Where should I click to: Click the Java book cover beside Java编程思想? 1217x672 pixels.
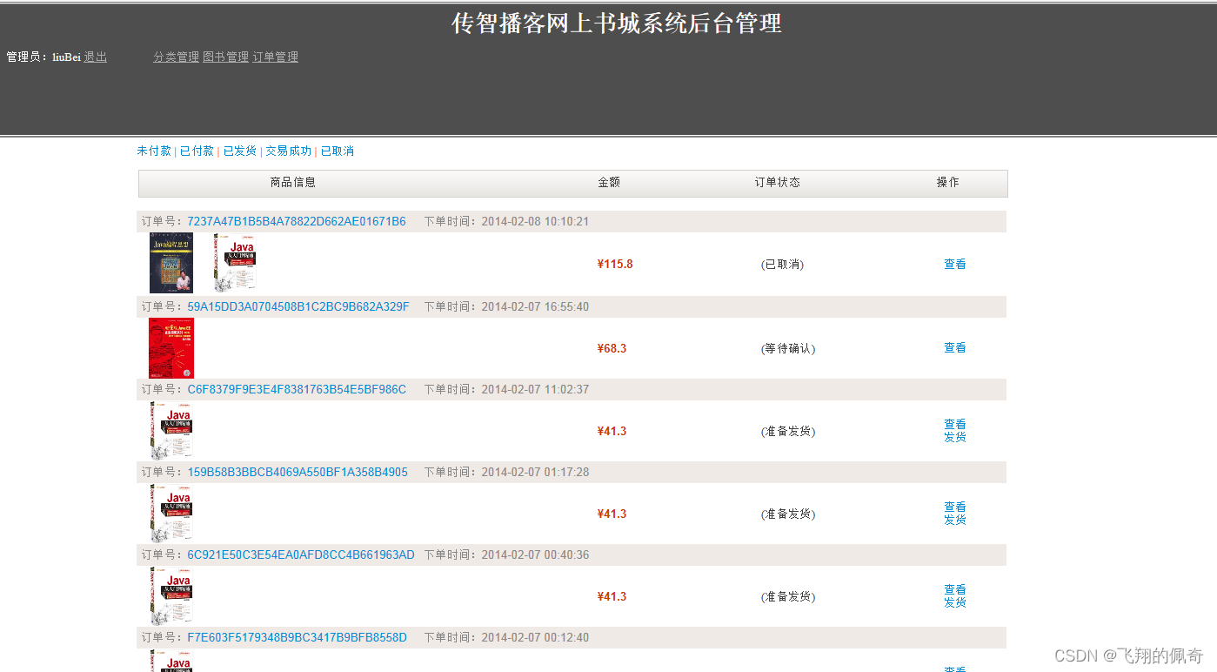[236, 263]
